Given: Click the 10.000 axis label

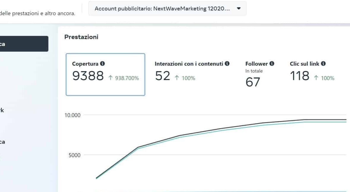Looking at the screenshot, I should [73, 115].
